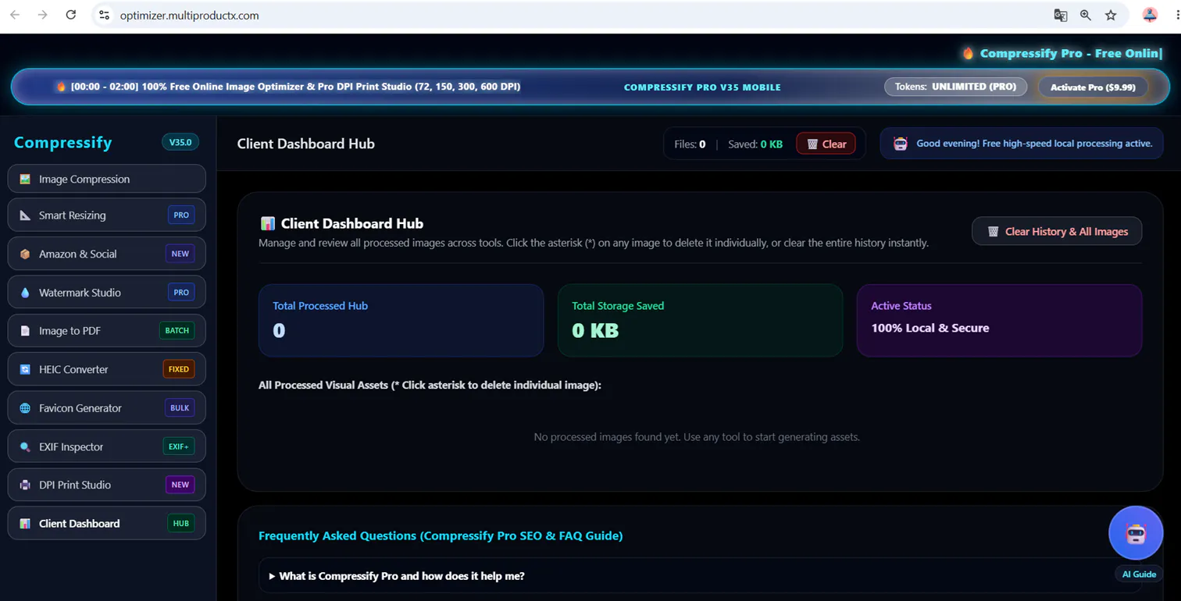Click the Activate Pro ($9.99) button
Image resolution: width=1181 pixels, height=601 pixels.
(x=1093, y=87)
